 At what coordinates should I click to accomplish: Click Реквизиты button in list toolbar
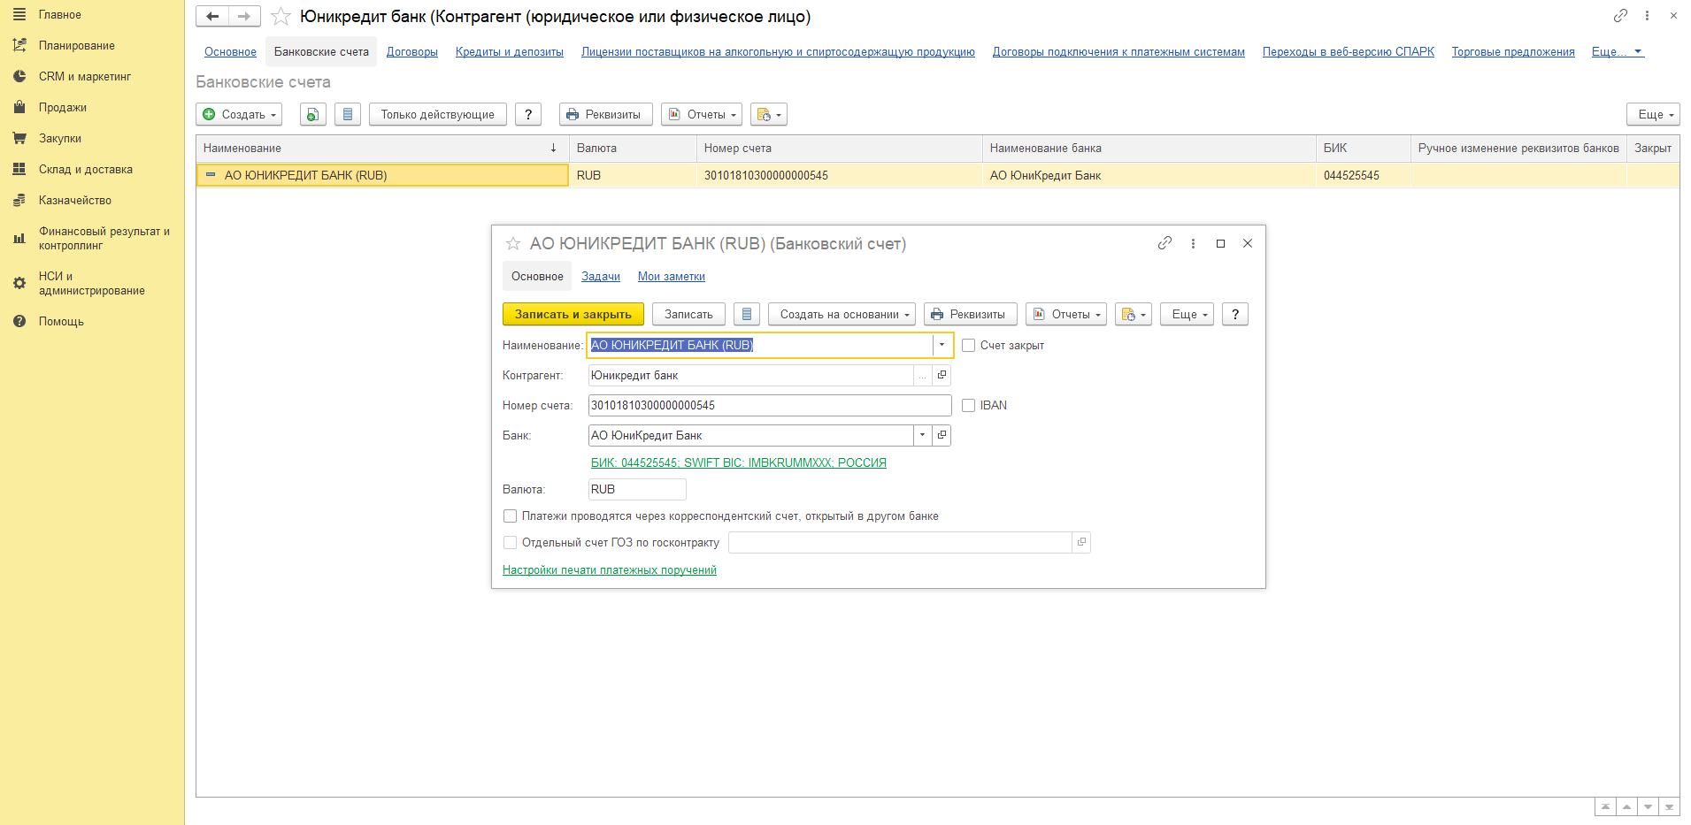[606, 115]
